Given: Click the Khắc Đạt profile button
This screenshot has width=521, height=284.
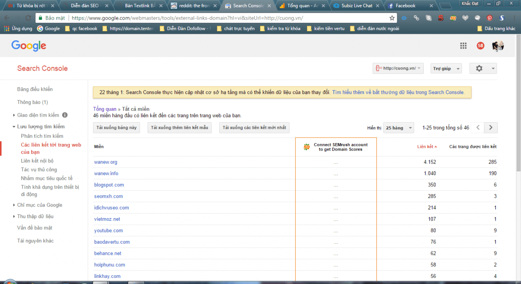Looking at the screenshot, I should tap(470, 3).
